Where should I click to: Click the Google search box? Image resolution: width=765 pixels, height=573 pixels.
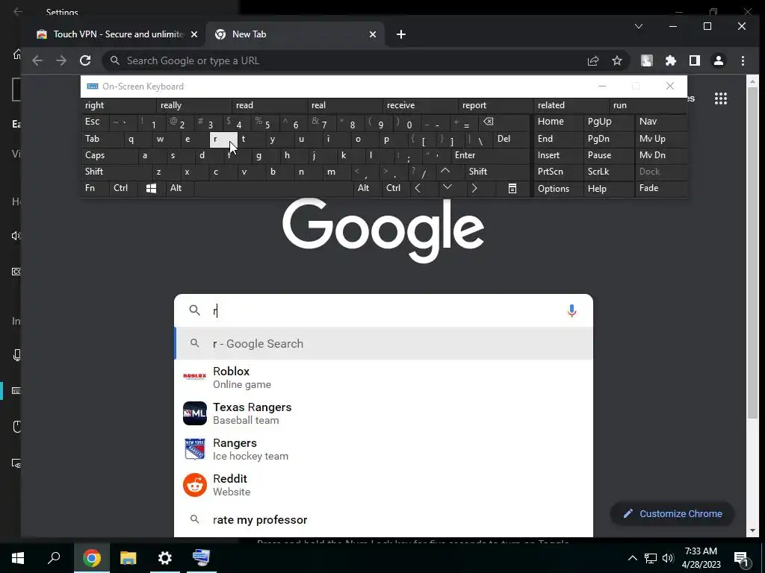pyautogui.click(x=383, y=310)
